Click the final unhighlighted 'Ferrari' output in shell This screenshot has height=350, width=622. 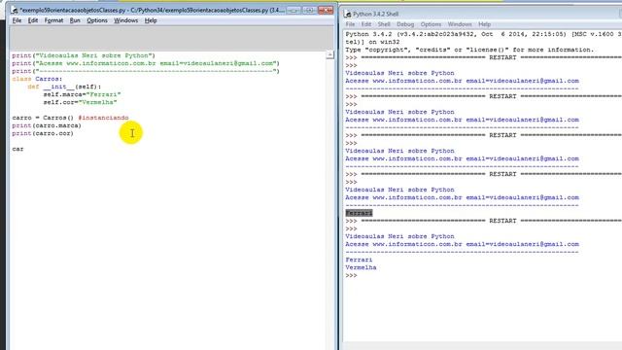point(359,260)
